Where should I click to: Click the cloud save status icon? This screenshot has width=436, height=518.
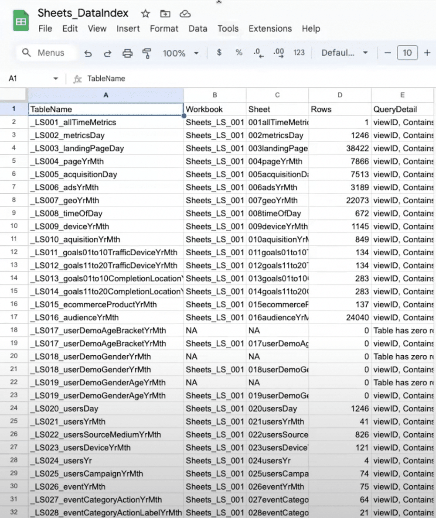(185, 14)
